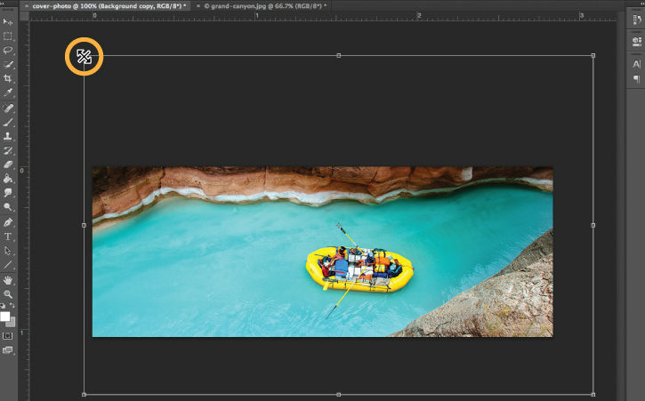Viewport: 645px width, 401px height.
Task: Switch to the grand-canyon.jpg document tab
Action: coord(265,6)
